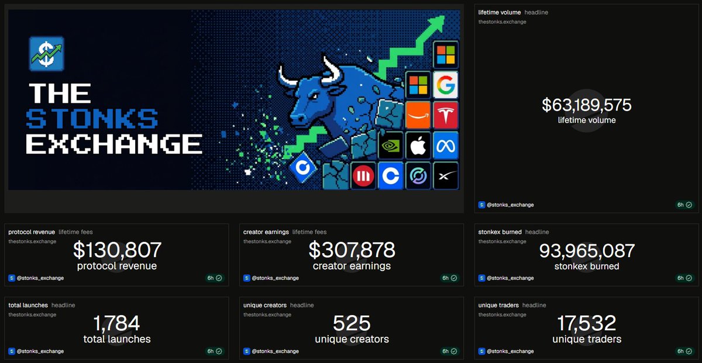702x363 pixels.
Task: Select the 93,965,087 stonkex burned value
Action: [x=587, y=250]
